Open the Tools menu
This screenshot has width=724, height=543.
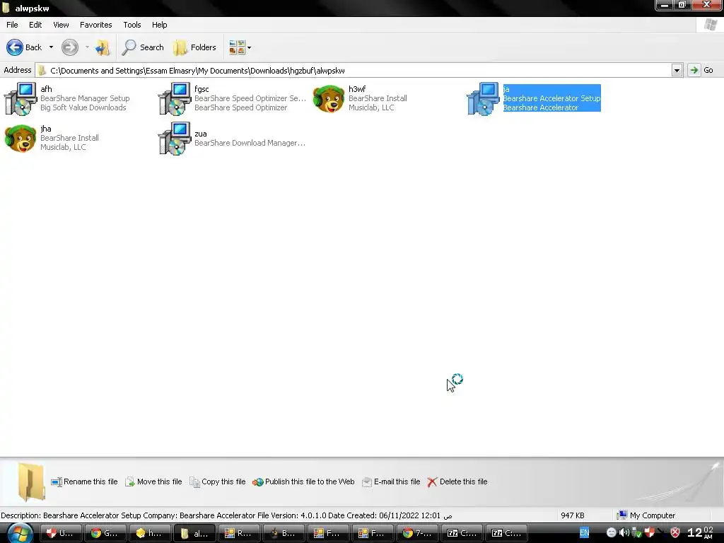click(x=132, y=25)
